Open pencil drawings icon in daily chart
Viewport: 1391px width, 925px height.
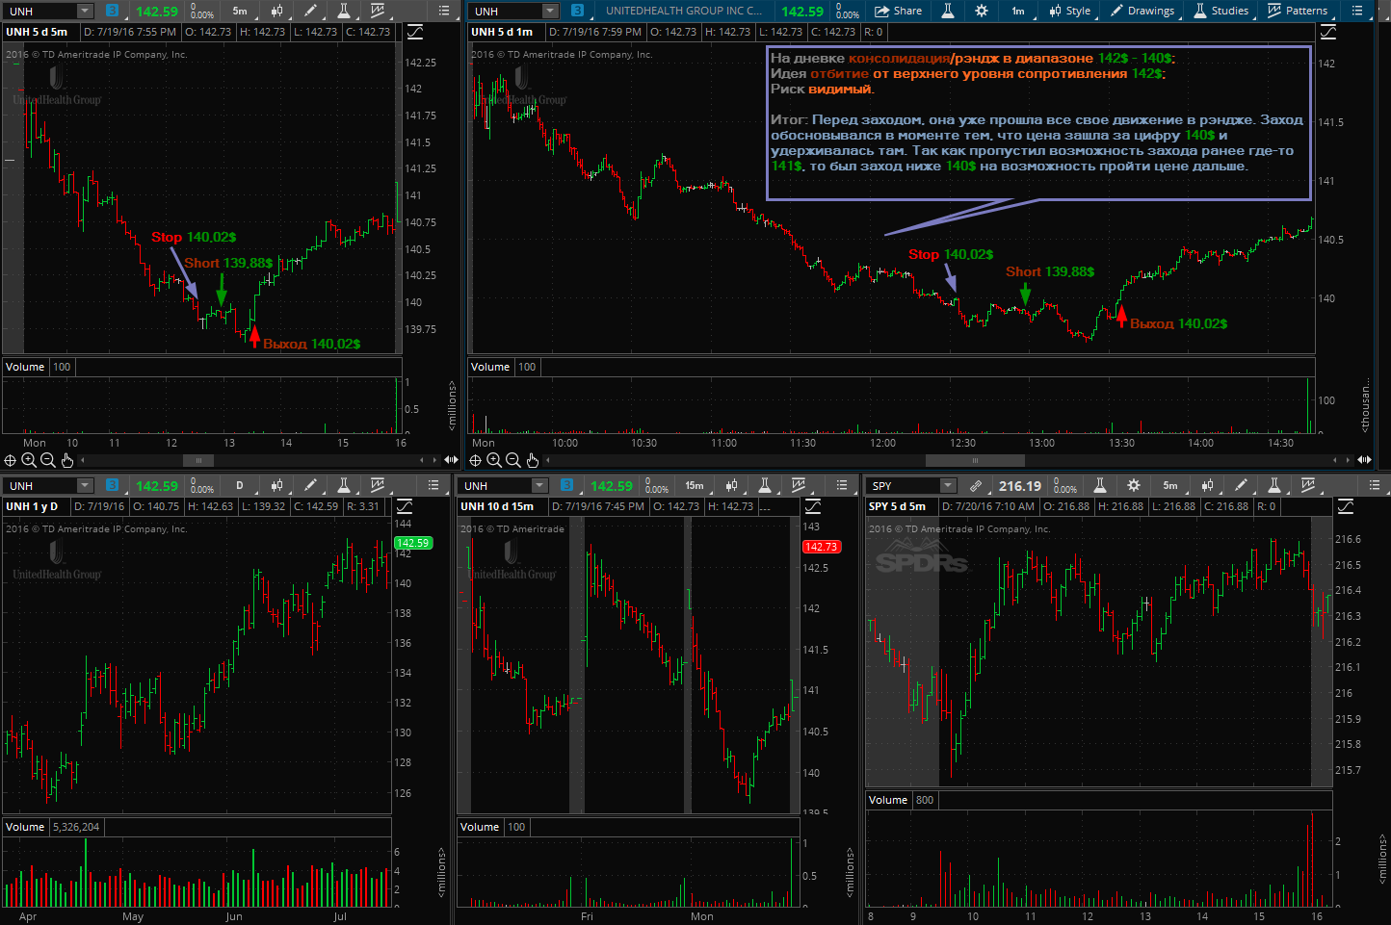[x=310, y=485]
